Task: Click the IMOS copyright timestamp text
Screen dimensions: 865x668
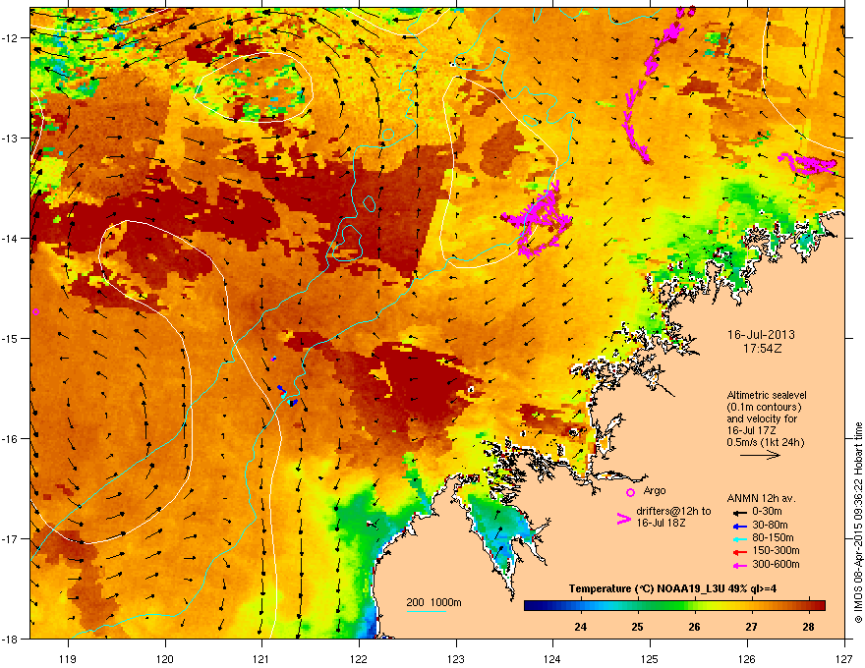Action: pyautogui.click(x=858, y=523)
